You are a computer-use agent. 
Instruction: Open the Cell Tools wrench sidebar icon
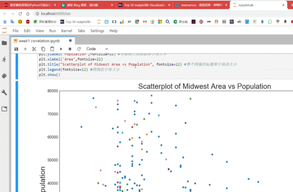[x=4, y=92]
